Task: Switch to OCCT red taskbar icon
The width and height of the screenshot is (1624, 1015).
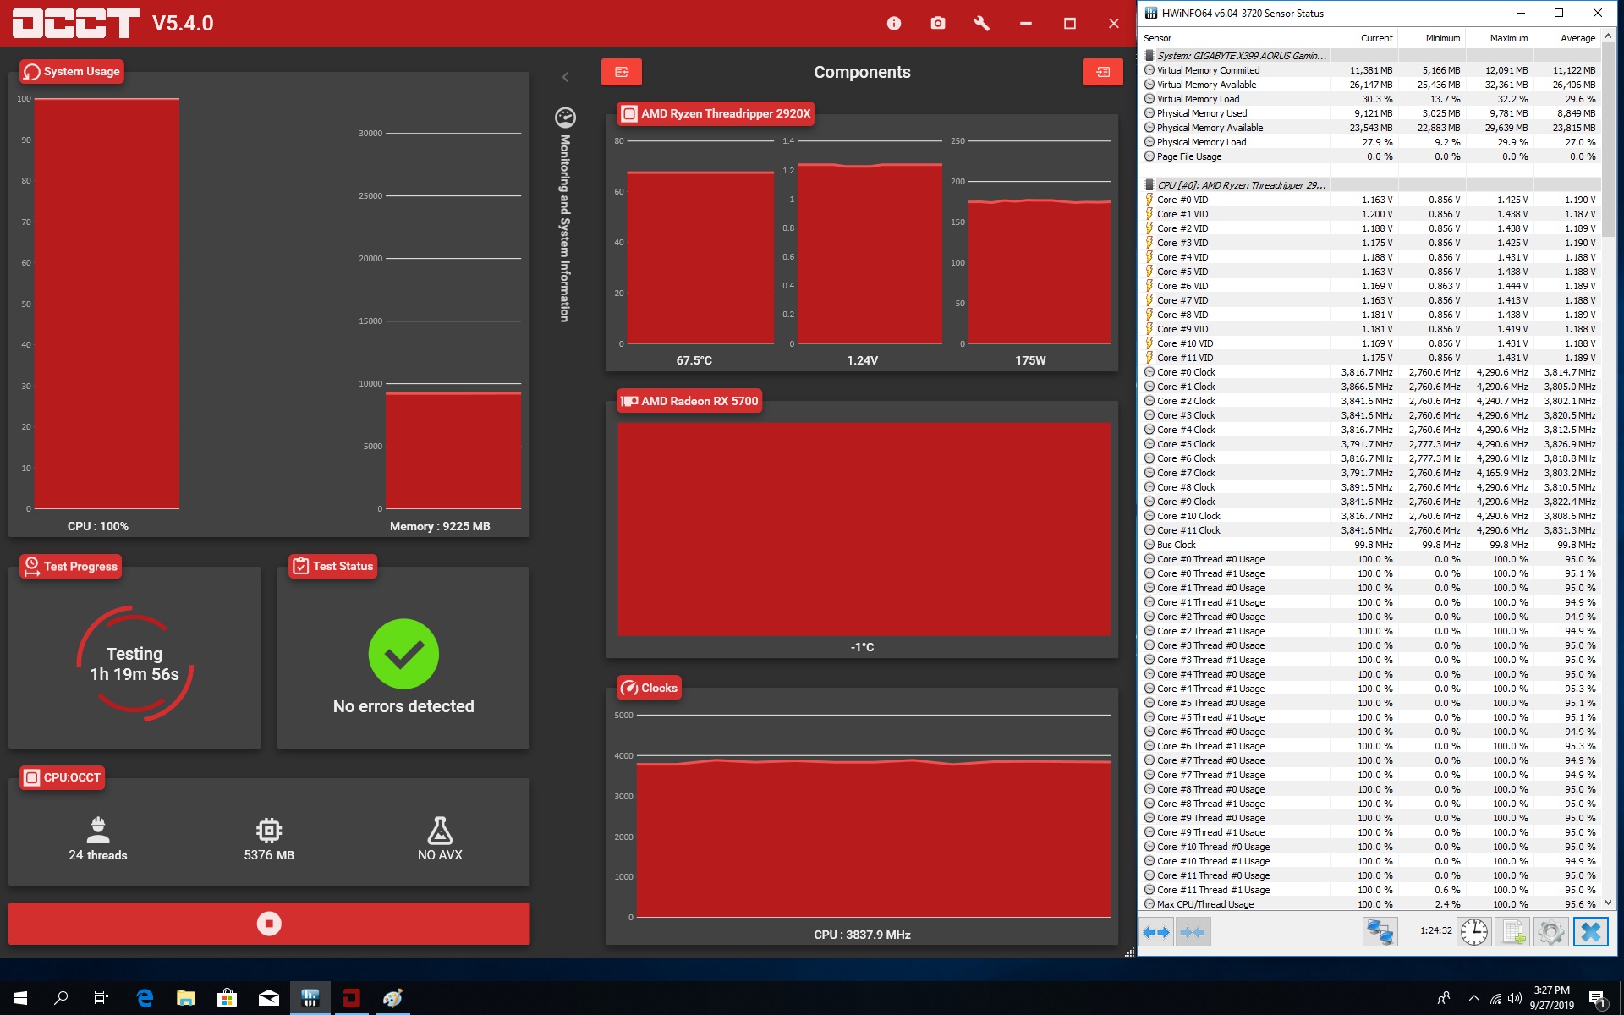Action: click(x=351, y=998)
